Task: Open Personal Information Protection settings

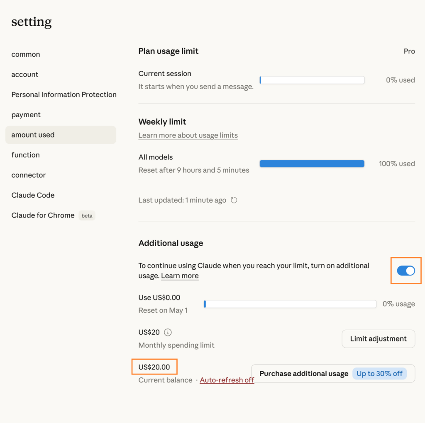Action: (64, 94)
